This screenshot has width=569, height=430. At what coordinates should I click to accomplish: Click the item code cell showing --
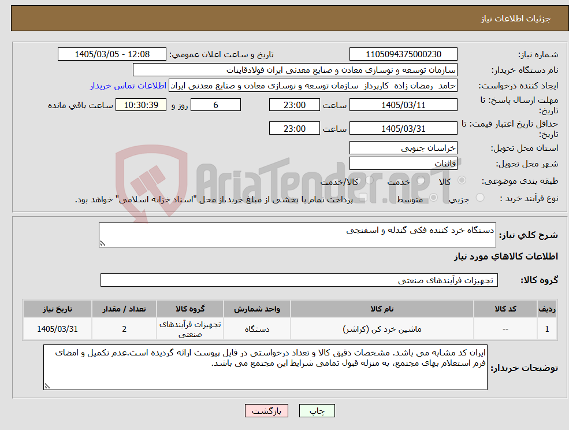coord(505,329)
